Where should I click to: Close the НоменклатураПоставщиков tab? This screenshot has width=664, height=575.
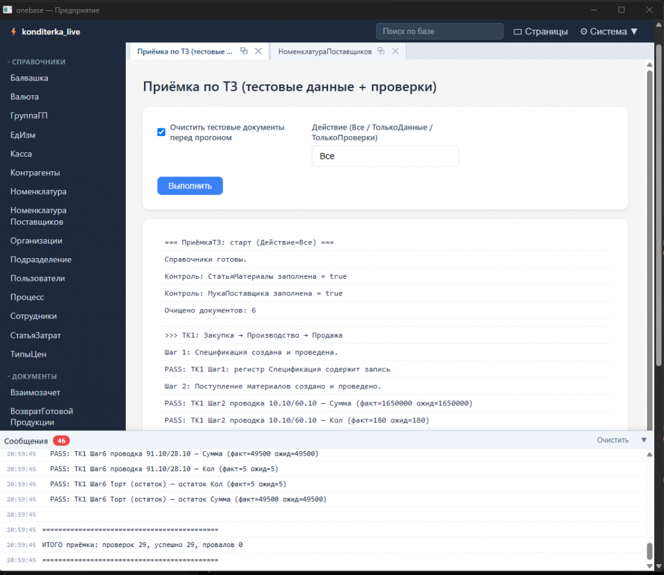click(x=396, y=51)
